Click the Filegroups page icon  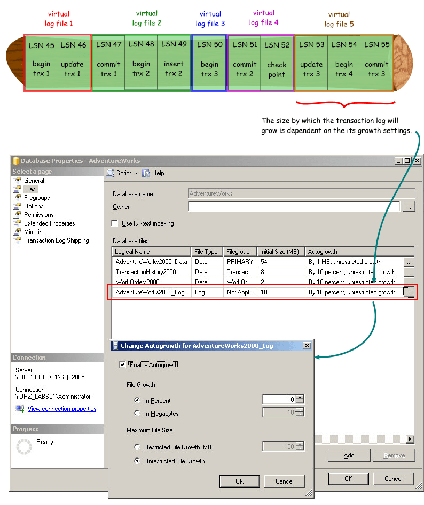(x=17, y=198)
